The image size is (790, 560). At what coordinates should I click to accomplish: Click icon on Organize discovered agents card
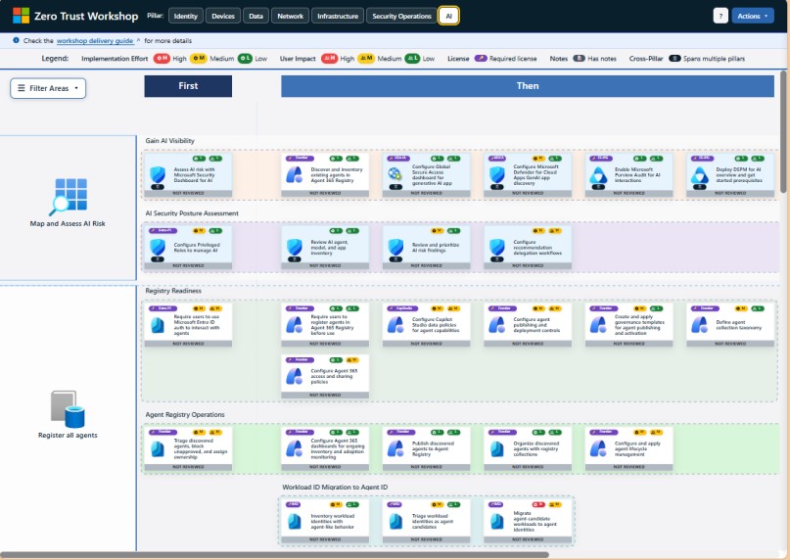tap(496, 448)
